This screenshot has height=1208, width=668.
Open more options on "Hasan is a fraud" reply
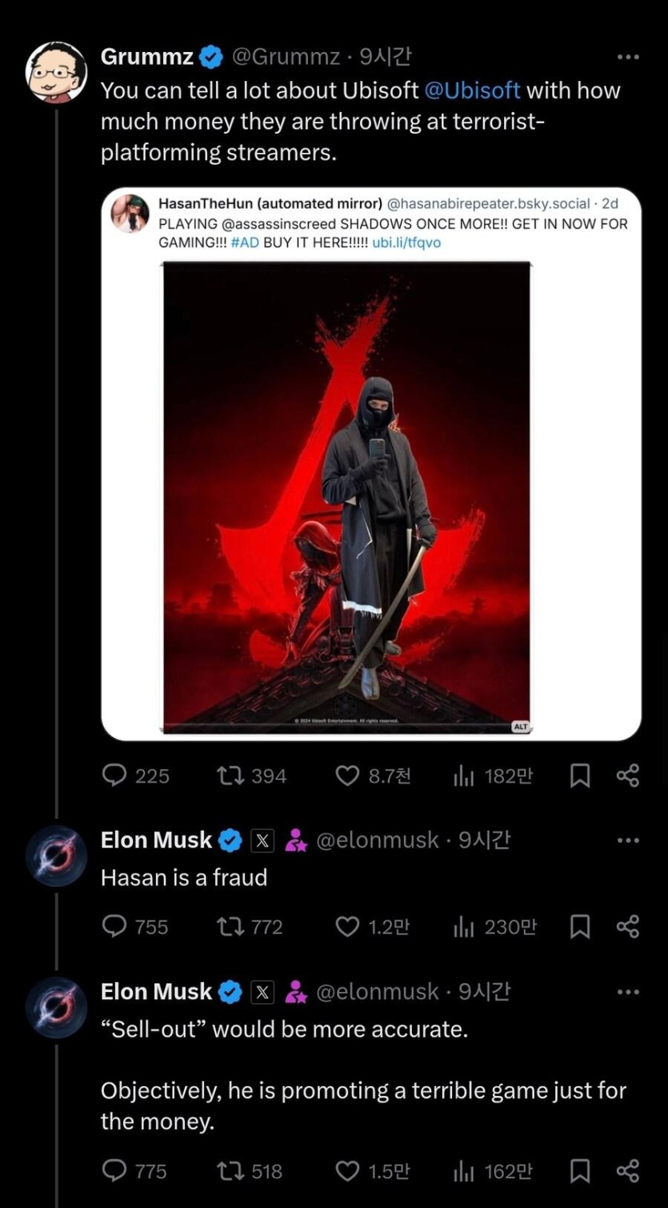tap(628, 840)
